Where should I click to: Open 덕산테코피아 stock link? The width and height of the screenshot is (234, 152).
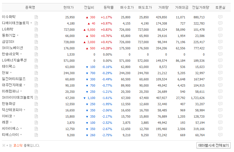(x=12, y=110)
